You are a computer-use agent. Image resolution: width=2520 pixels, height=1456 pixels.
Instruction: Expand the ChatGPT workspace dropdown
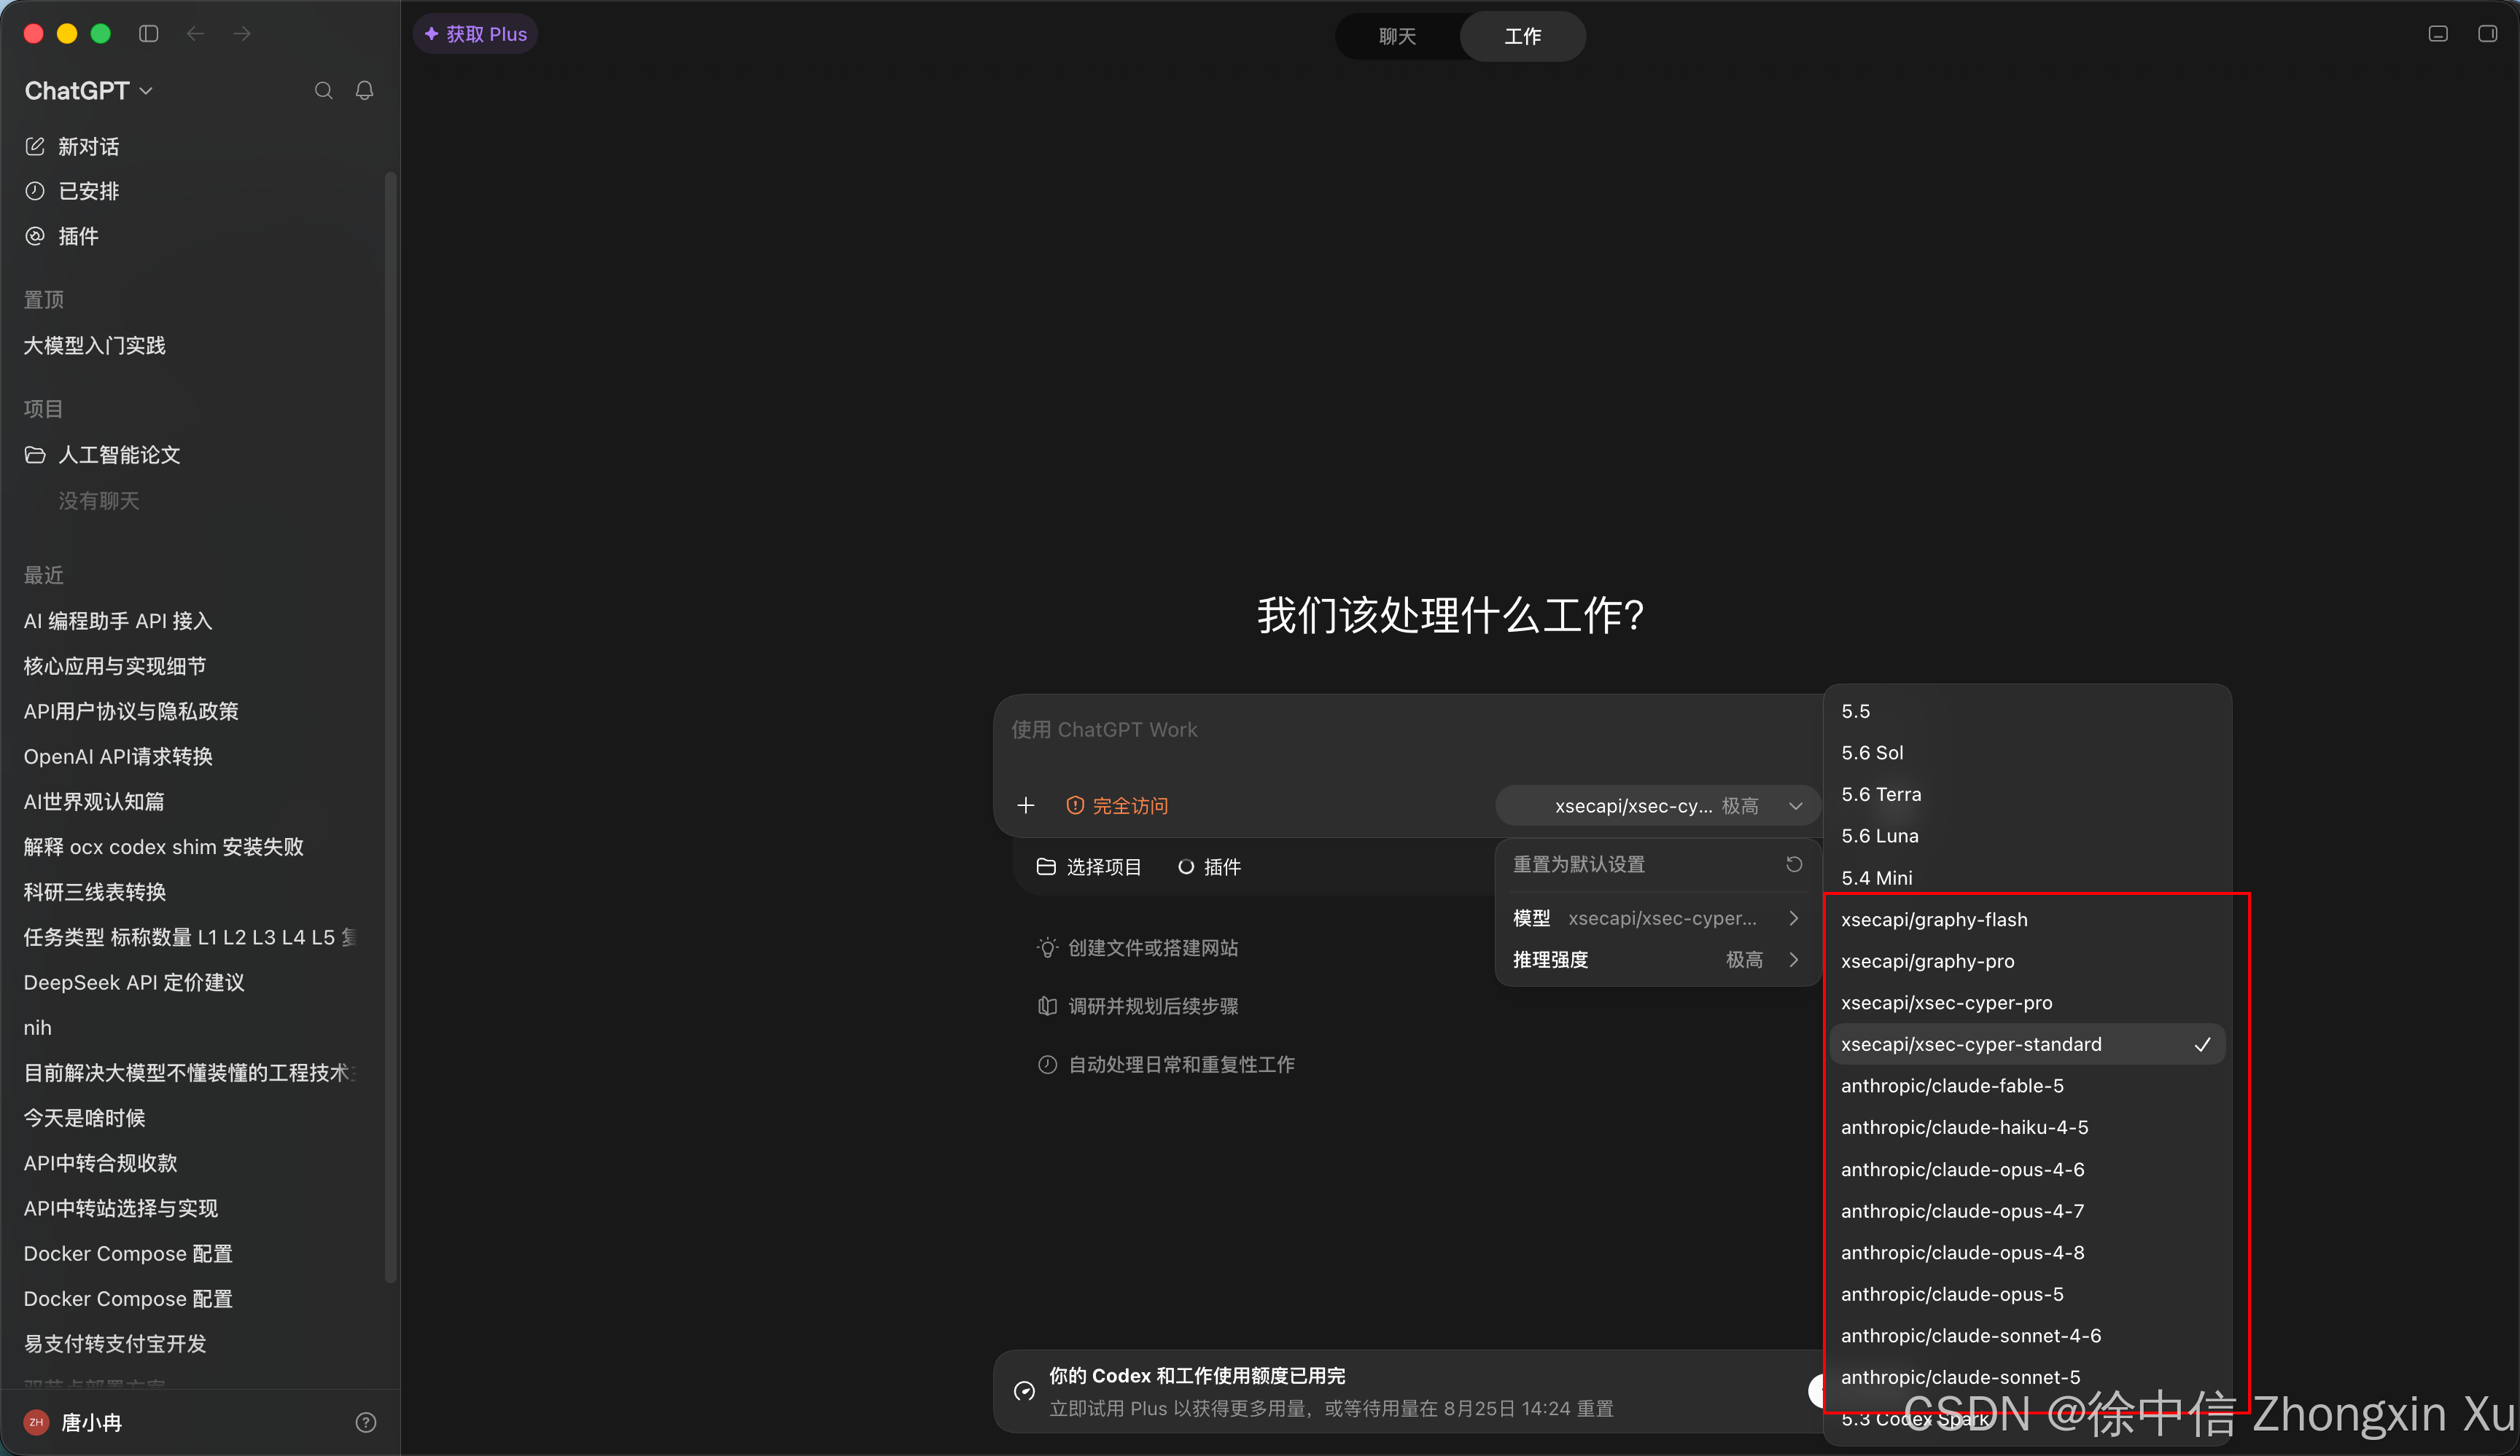click(x=89, y=91)
